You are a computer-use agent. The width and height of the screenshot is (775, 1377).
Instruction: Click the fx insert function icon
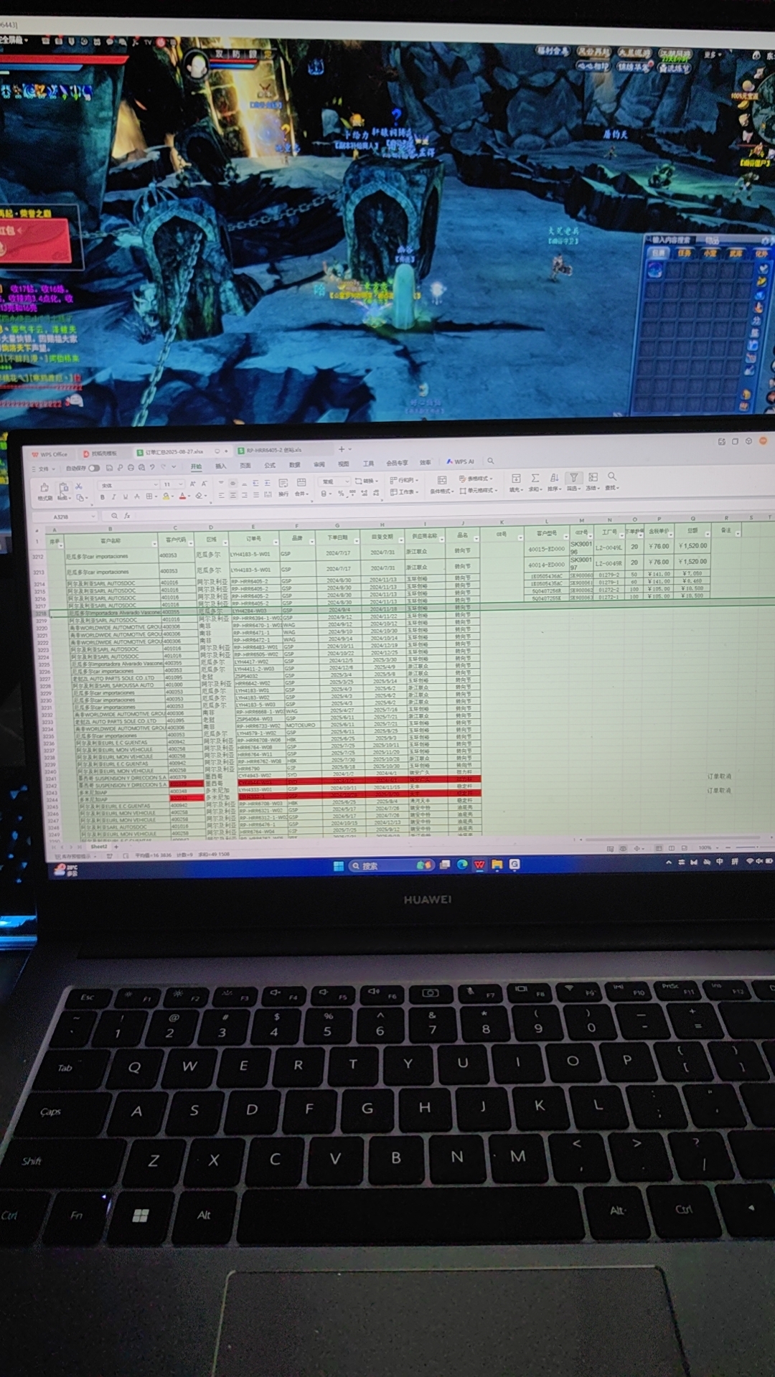pyautogui.click(x=127, y=516)
